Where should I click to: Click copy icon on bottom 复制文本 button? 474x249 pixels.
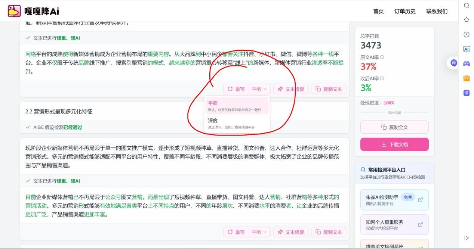(318, 232)
